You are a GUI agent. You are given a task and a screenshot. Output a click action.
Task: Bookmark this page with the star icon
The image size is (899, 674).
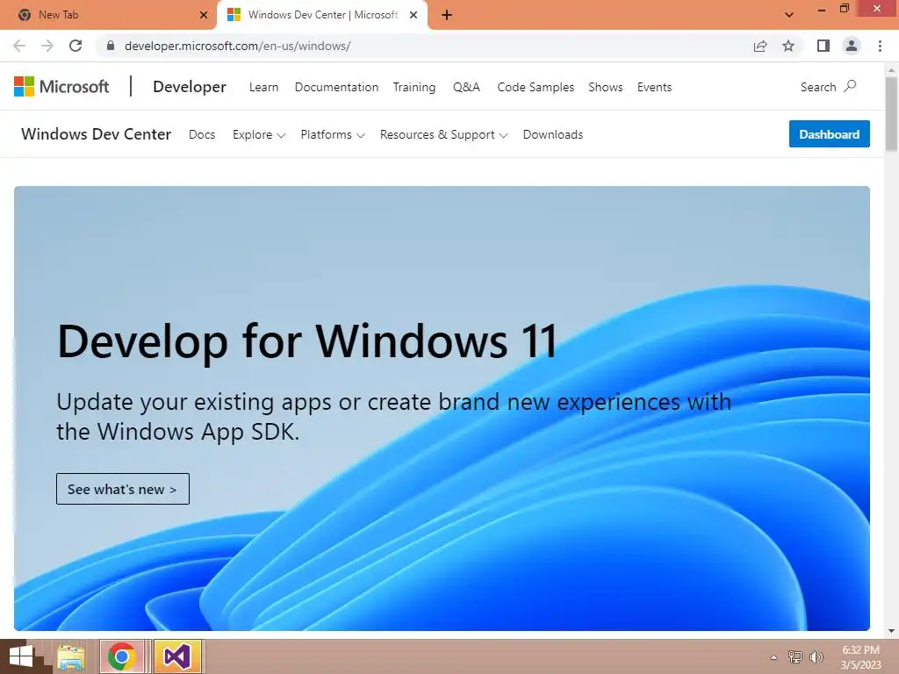[x=788, y=46]
